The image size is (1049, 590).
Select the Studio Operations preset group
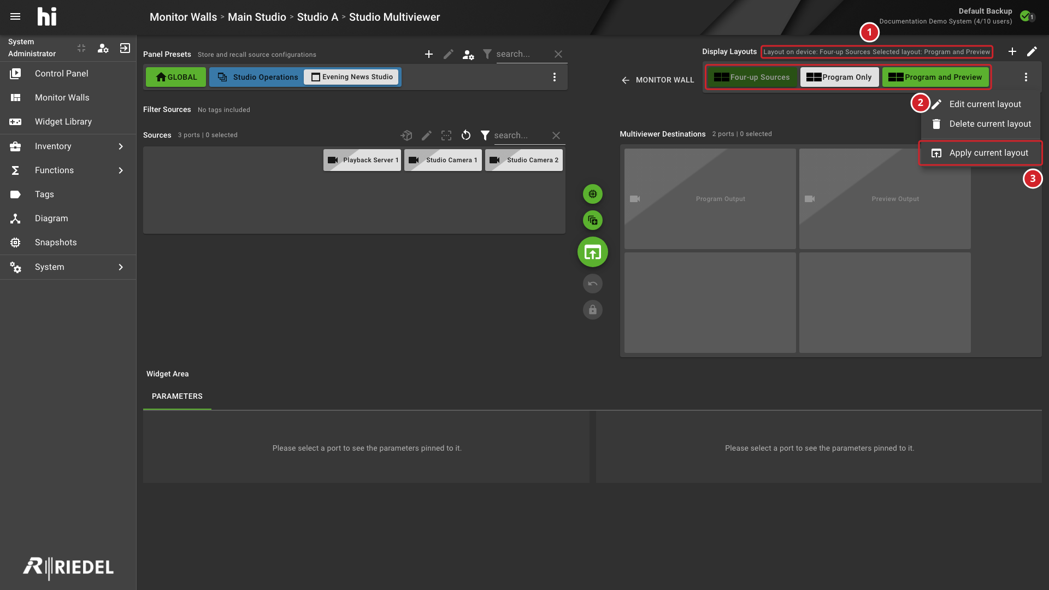258,77
